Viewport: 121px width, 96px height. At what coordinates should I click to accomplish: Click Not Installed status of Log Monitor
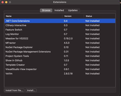92,34
